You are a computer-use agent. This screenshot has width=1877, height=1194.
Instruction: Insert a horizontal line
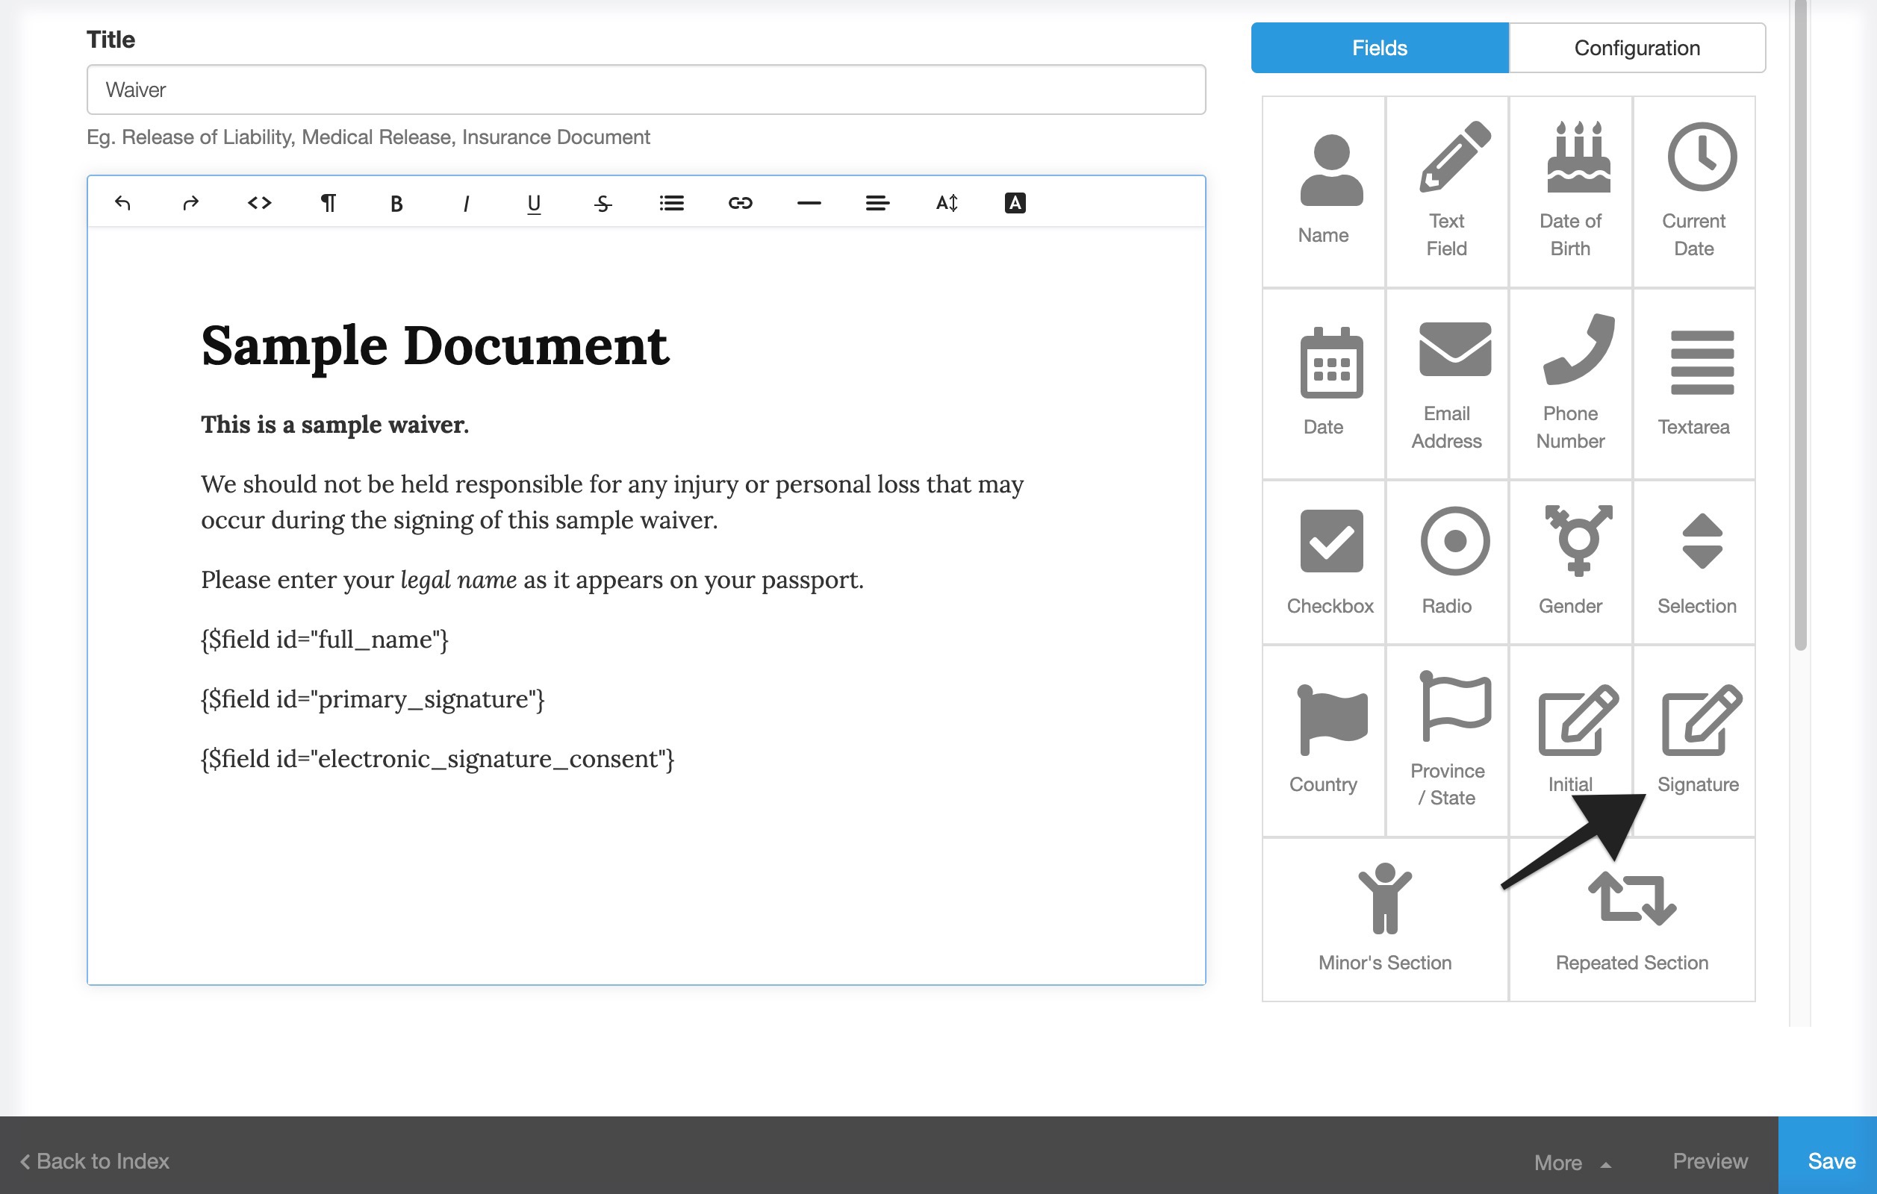point(809,203)
